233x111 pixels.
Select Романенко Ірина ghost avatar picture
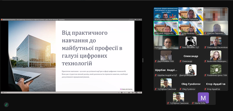[216, 69]
